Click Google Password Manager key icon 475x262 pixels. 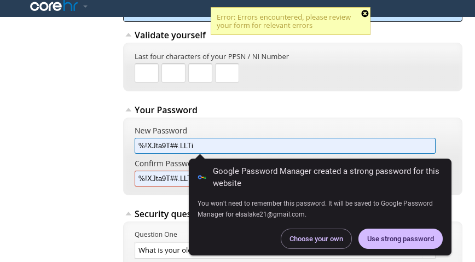click(x=202, y=177)
